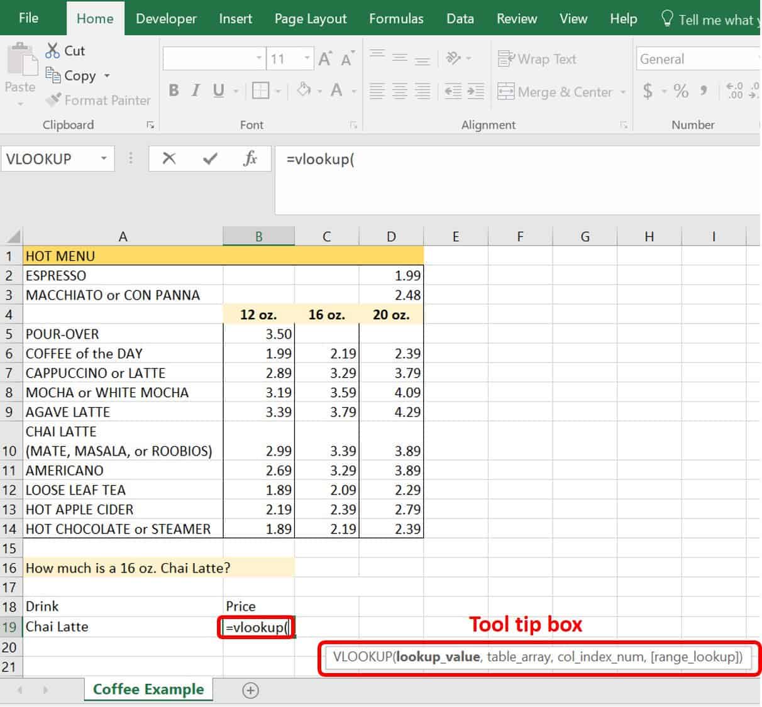This screenshot has height=707, width=762.
Task: Open the Page Layout tab
Action: (x=311, y=19)
